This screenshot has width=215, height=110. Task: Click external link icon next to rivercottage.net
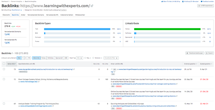pos(39,82)
